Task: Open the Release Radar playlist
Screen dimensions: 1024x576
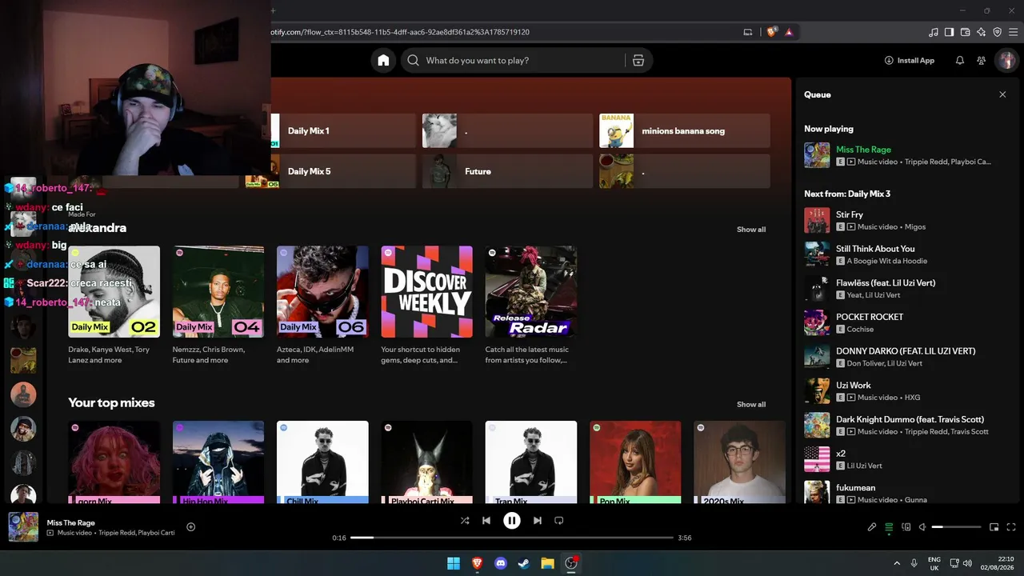Action: click(x=530, y=291)
